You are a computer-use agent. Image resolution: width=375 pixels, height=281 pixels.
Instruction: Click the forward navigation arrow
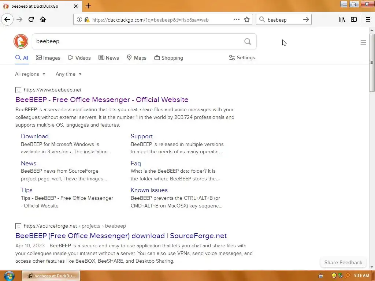[x=19, y=20]
